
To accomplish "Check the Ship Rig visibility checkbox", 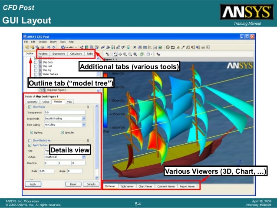I will coord(36,70).
